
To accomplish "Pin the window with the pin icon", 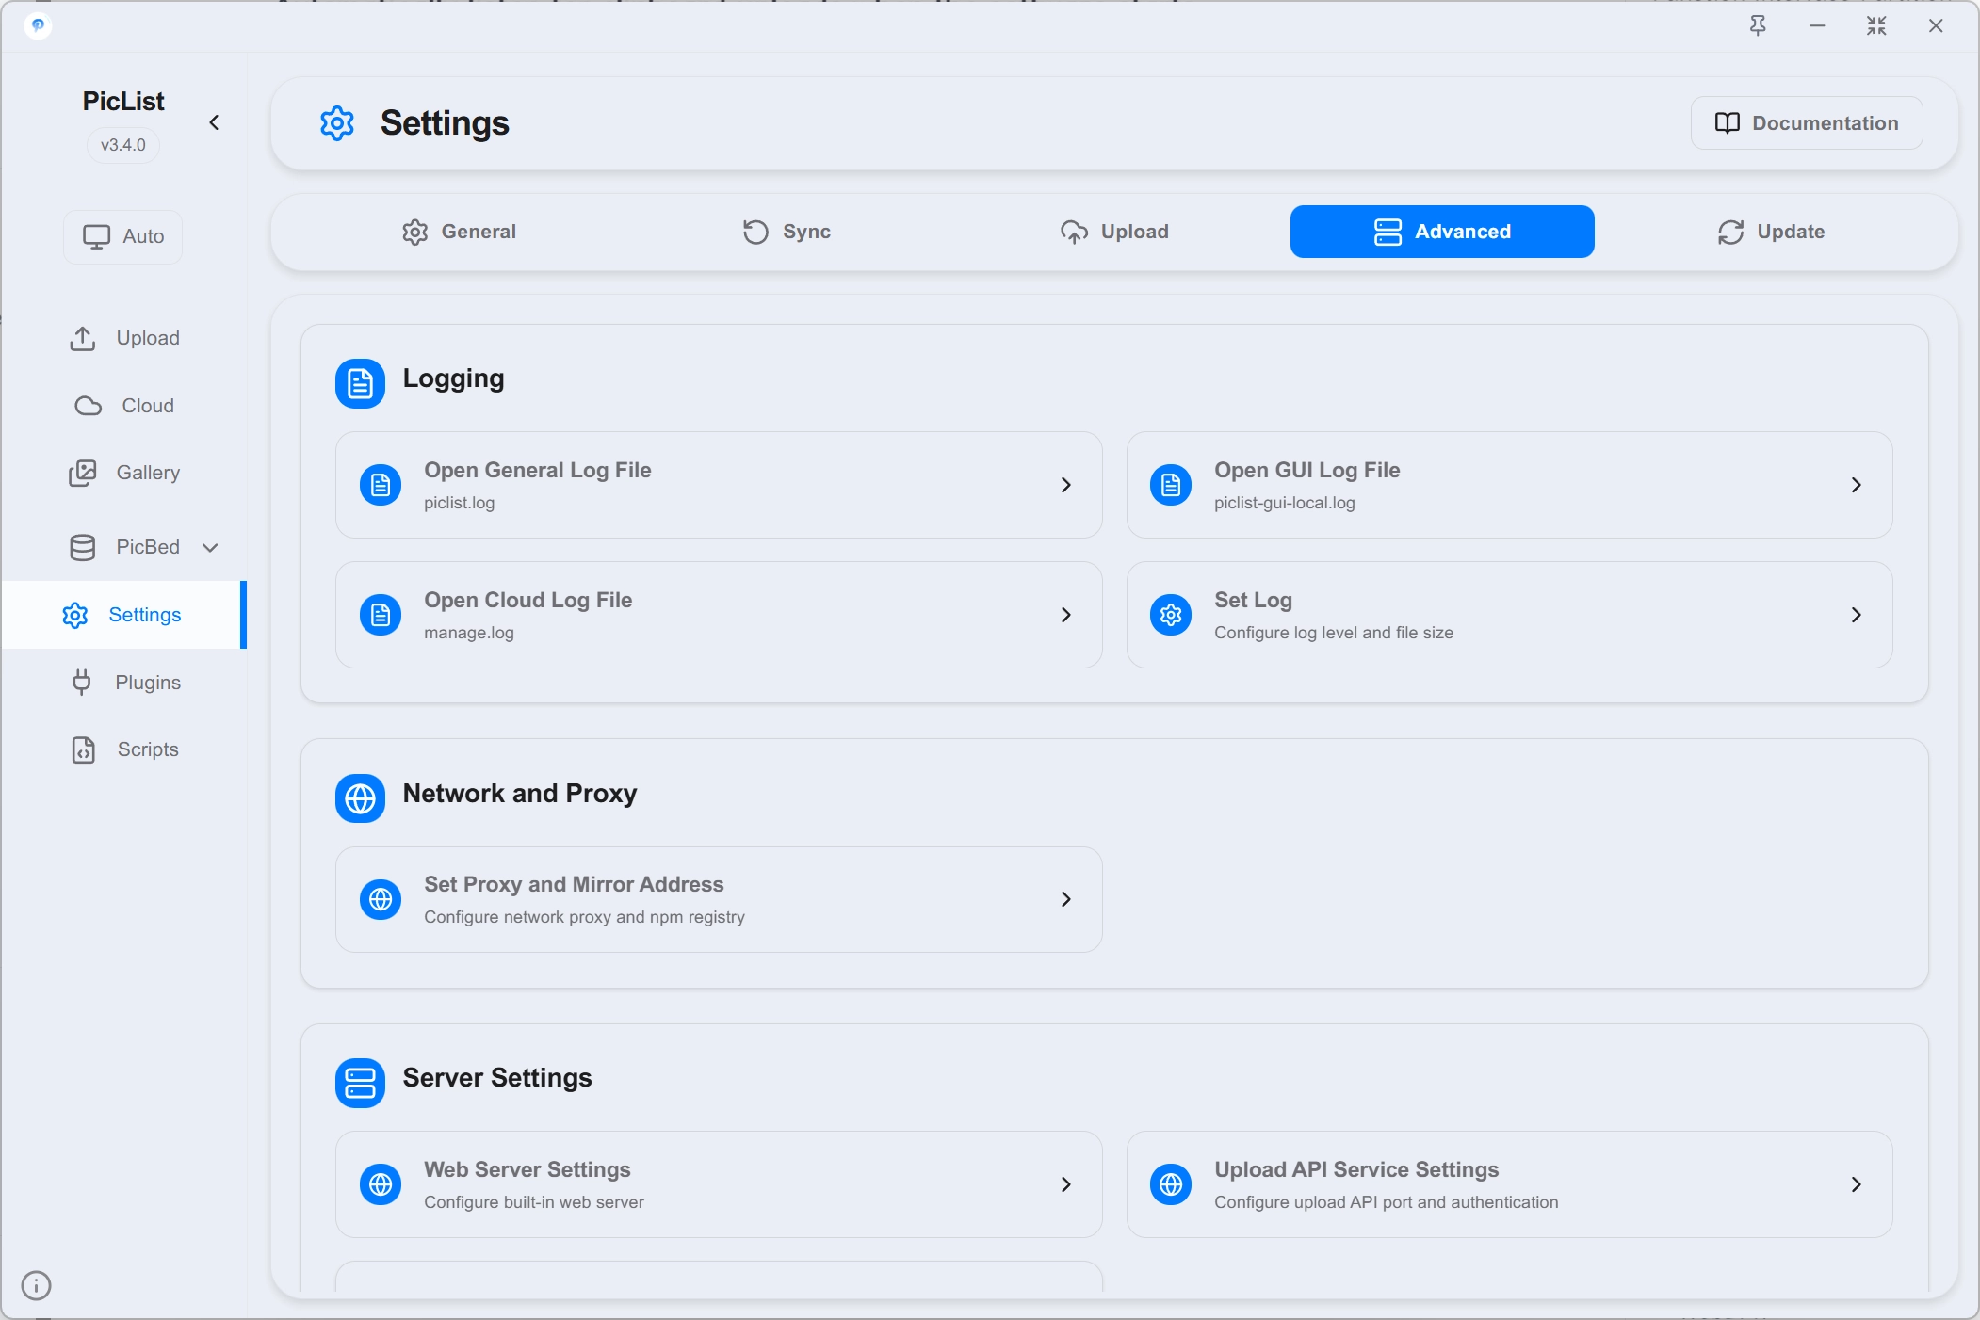I will pos(1758,26).
